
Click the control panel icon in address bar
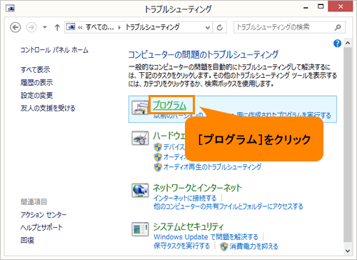71,27
